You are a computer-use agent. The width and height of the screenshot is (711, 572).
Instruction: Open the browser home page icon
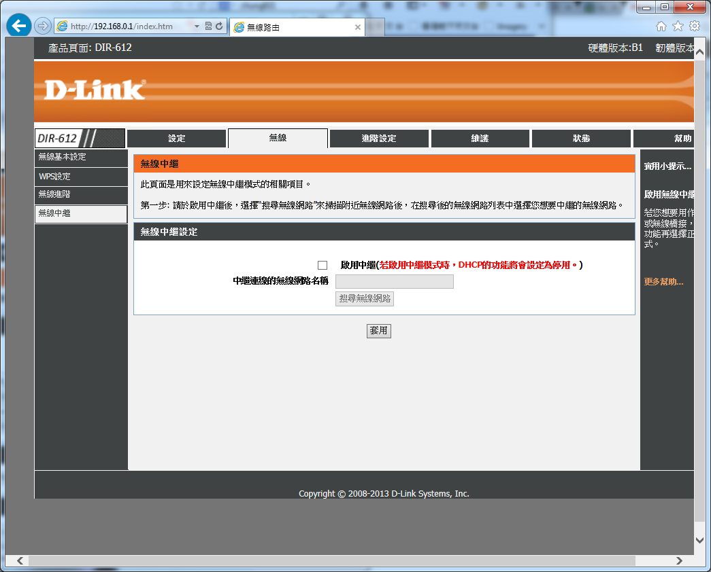pyautogui.click(x=661, y=26)
